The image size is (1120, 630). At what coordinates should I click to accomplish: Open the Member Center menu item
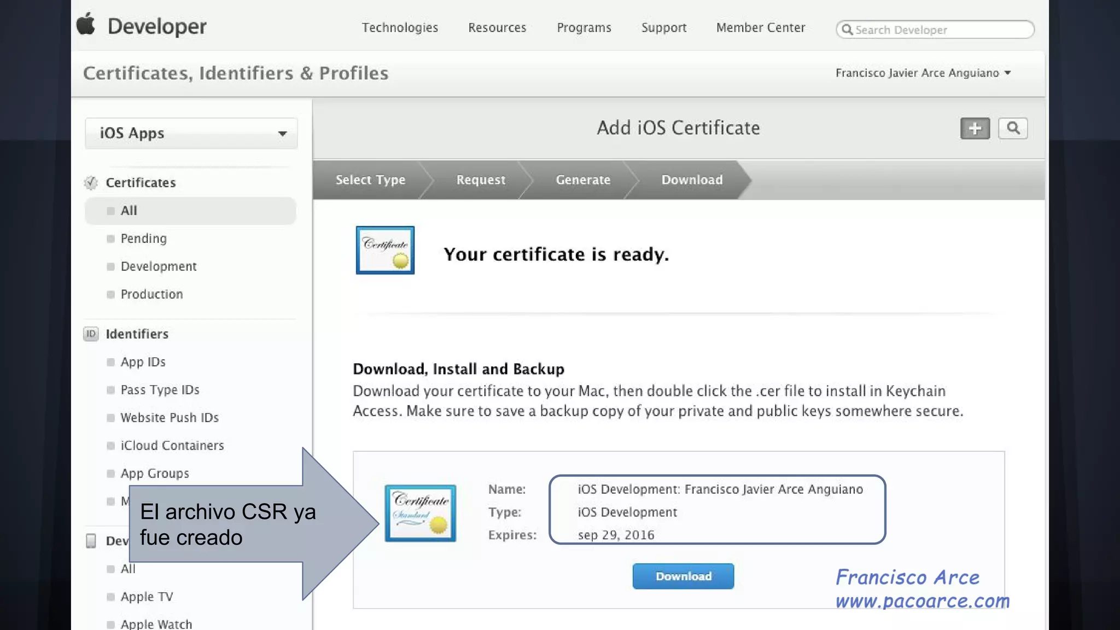coord(760,28)
